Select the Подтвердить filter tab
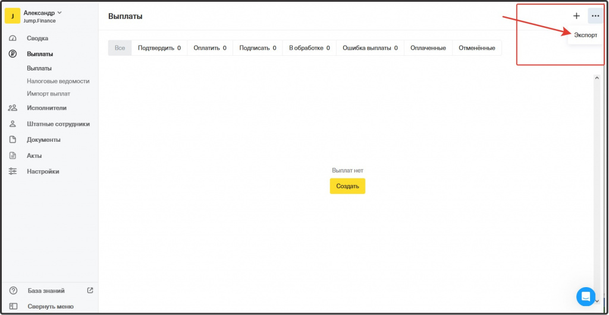The image size is (609, 315). (x=159, y=48)
